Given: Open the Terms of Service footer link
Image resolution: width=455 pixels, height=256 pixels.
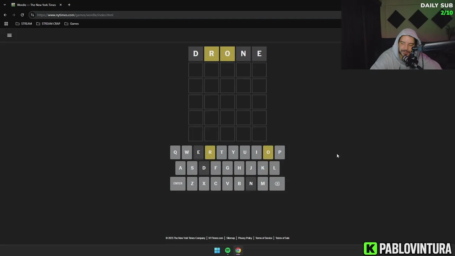Looking at the screenshot, I should 264,238.
